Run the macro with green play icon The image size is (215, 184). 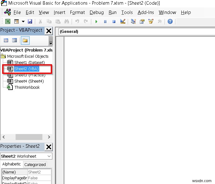[96, 22]
